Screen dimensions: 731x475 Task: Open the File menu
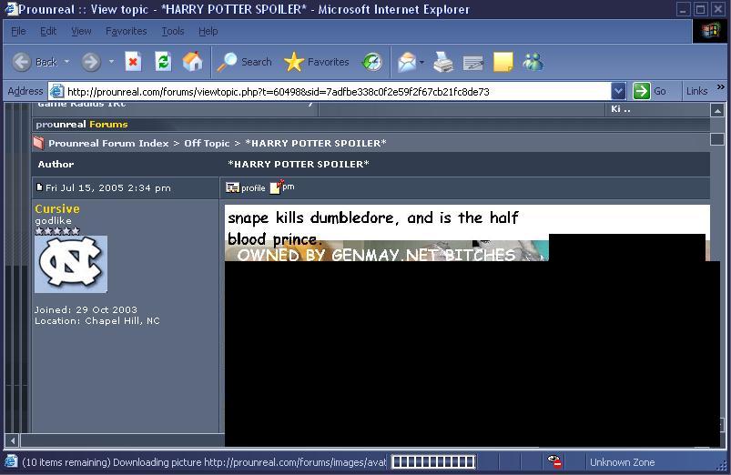click(x=18, y=31)
